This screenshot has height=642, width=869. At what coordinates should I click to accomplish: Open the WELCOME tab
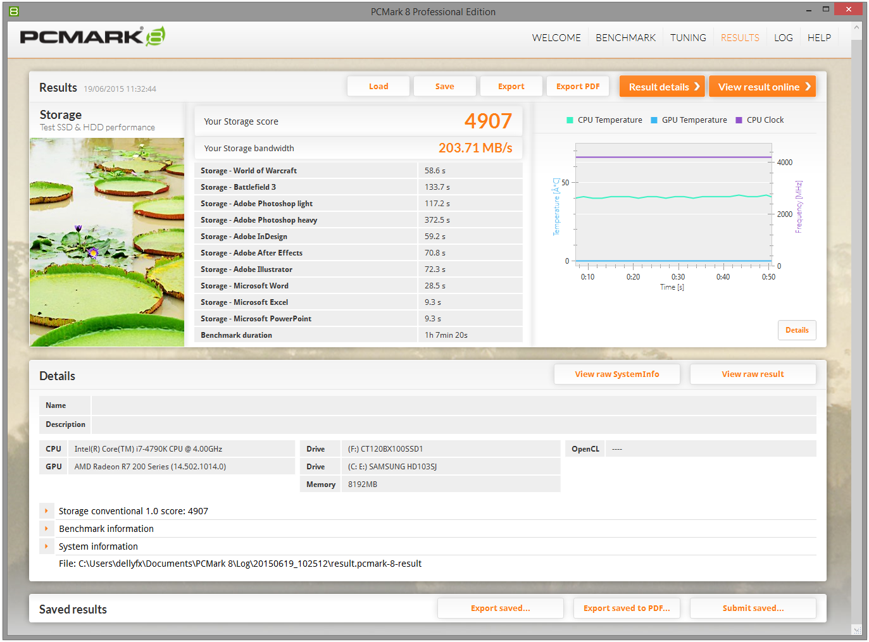(x=556, y=38)
